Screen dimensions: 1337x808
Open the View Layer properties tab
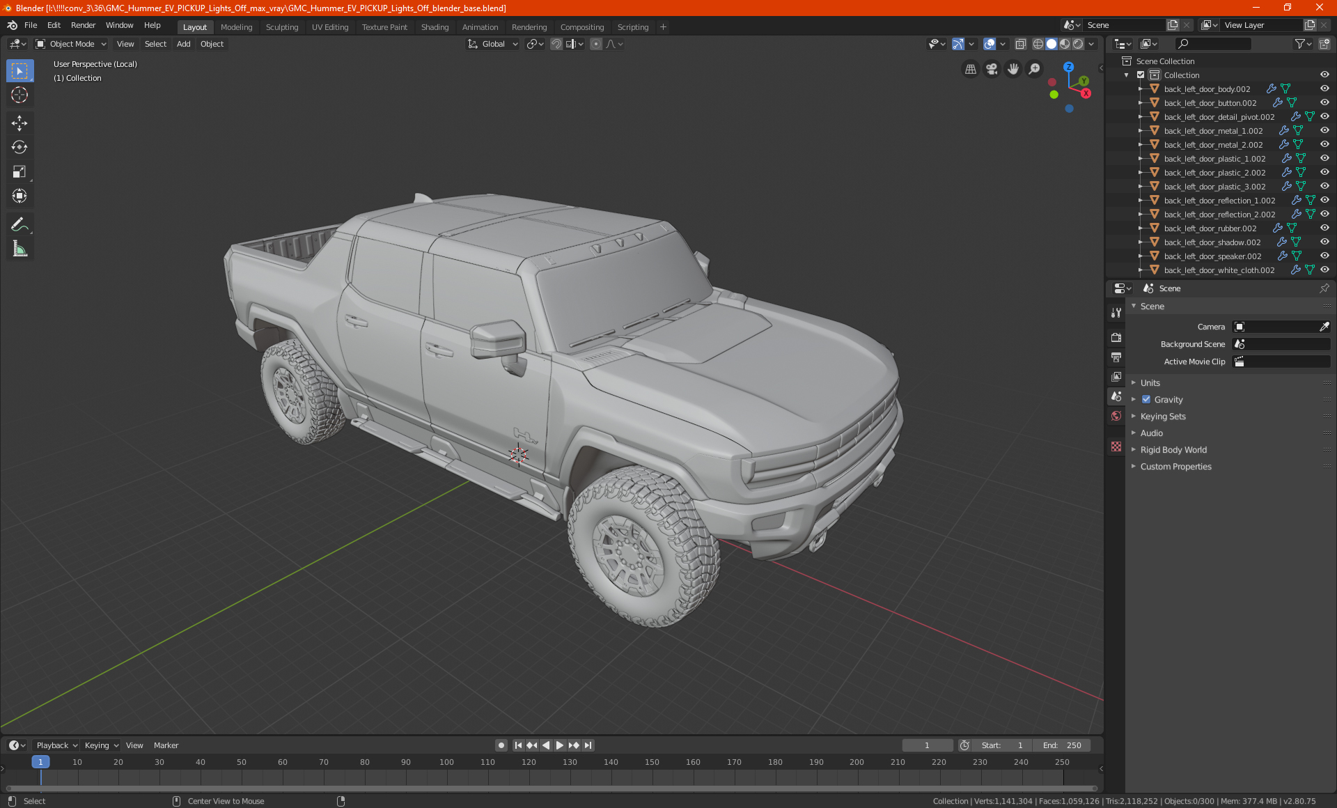pos(1116,377)
